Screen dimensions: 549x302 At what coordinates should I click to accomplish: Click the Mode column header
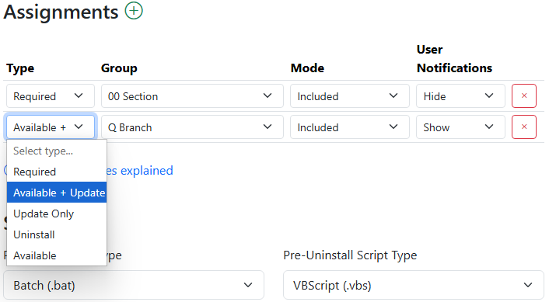pos(307,68)
